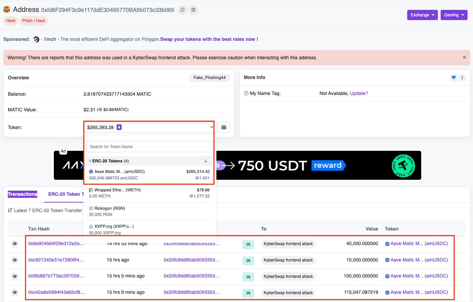
Task: Select Rickogon (RGN) in token list
Action: [149, 211]
